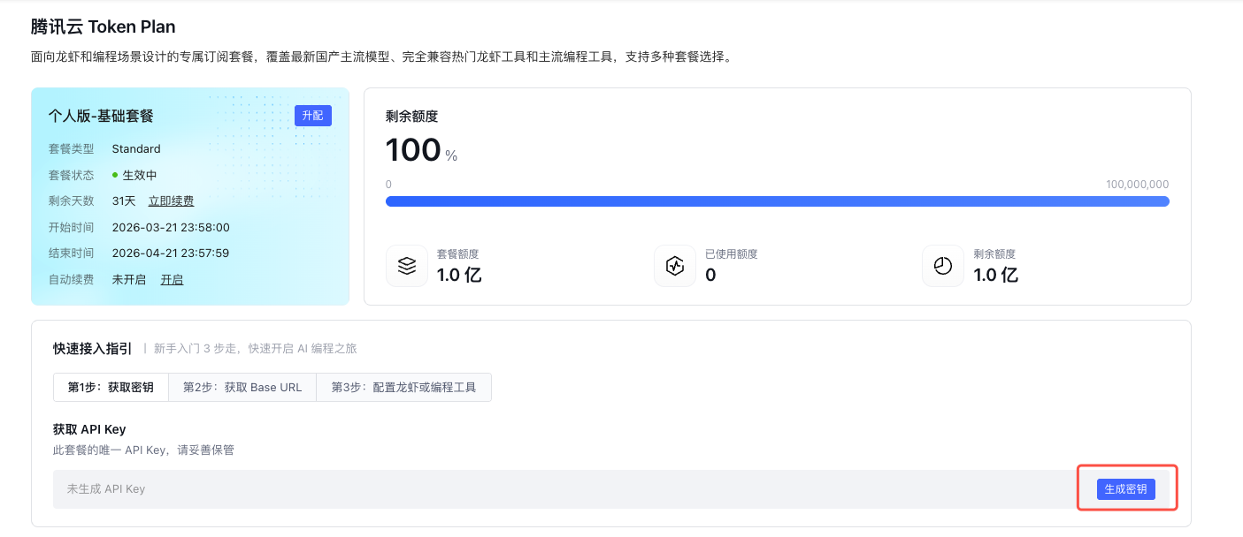This screenshot has height=537, width=1243.
Task: Click the 31天 remaining days value
Action: (124, 201)
